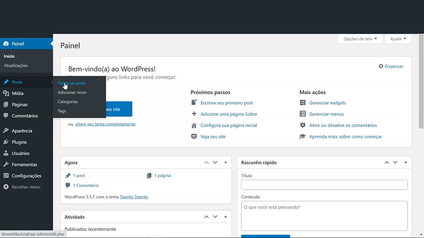Click the Usuários person icon
The width and height of the screenshot is (424, 238).
pyautogui.click(x=6, y=153)
